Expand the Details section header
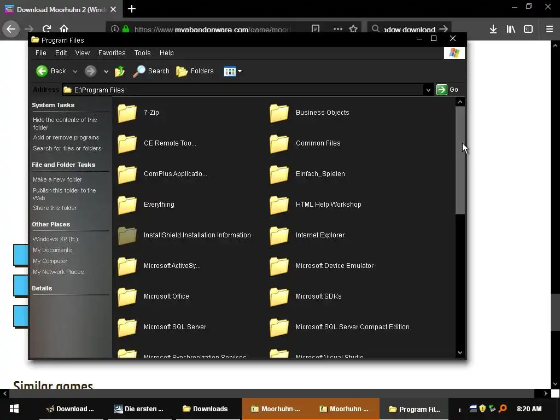This screenshot has height=420, width=560. point(42,288)
